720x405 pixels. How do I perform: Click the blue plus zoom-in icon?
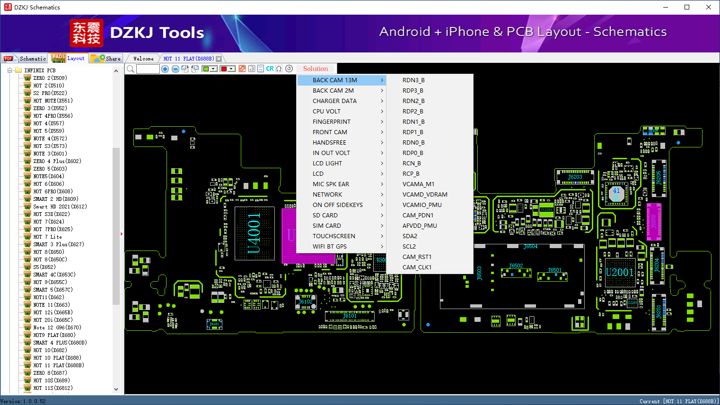coord(165,69)
